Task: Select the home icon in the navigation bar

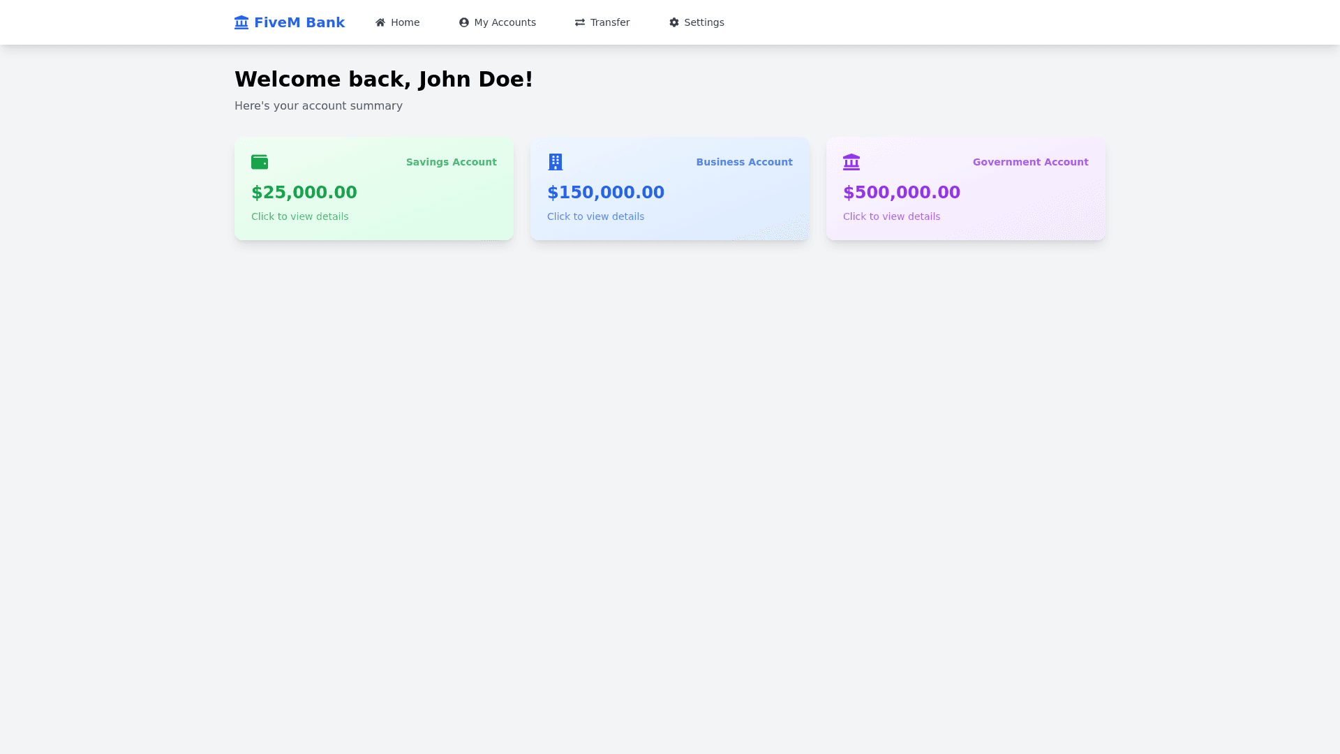Action: (380, 22)
